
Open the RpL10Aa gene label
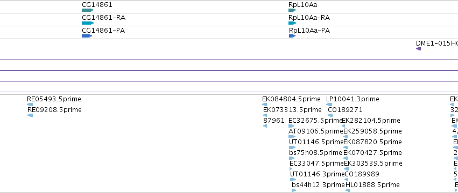click(303, 5)
